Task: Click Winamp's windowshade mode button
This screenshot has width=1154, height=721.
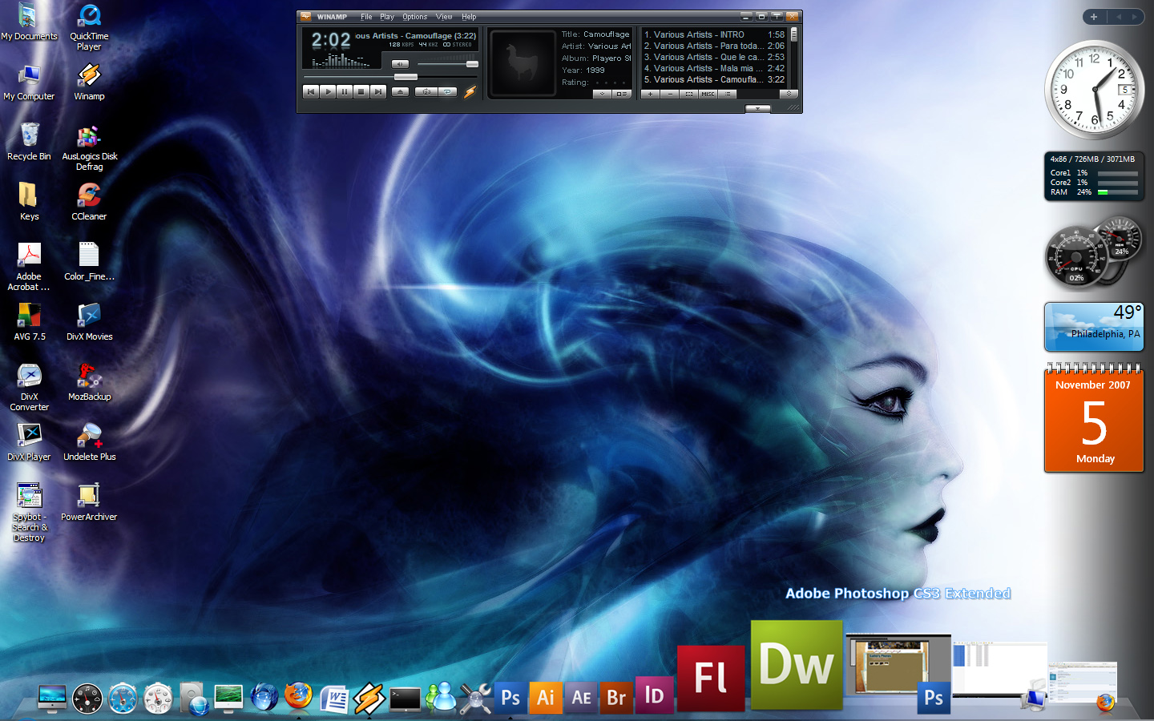Action: tap(777, 16)
